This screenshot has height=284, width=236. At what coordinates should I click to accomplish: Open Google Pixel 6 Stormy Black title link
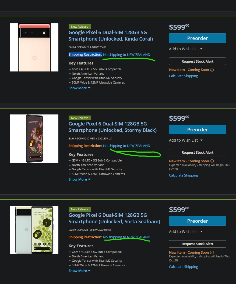coord(112,127)
